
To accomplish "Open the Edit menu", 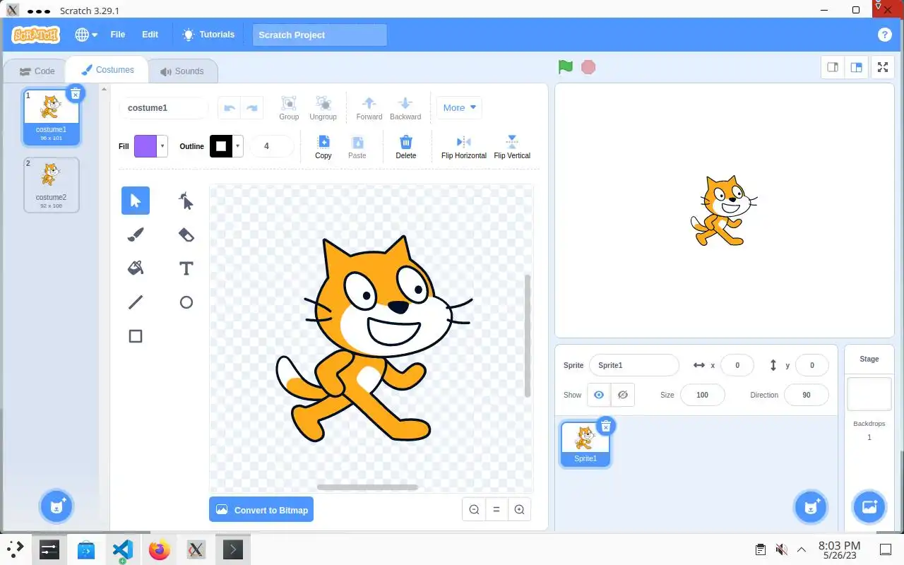I will [150, 35].
